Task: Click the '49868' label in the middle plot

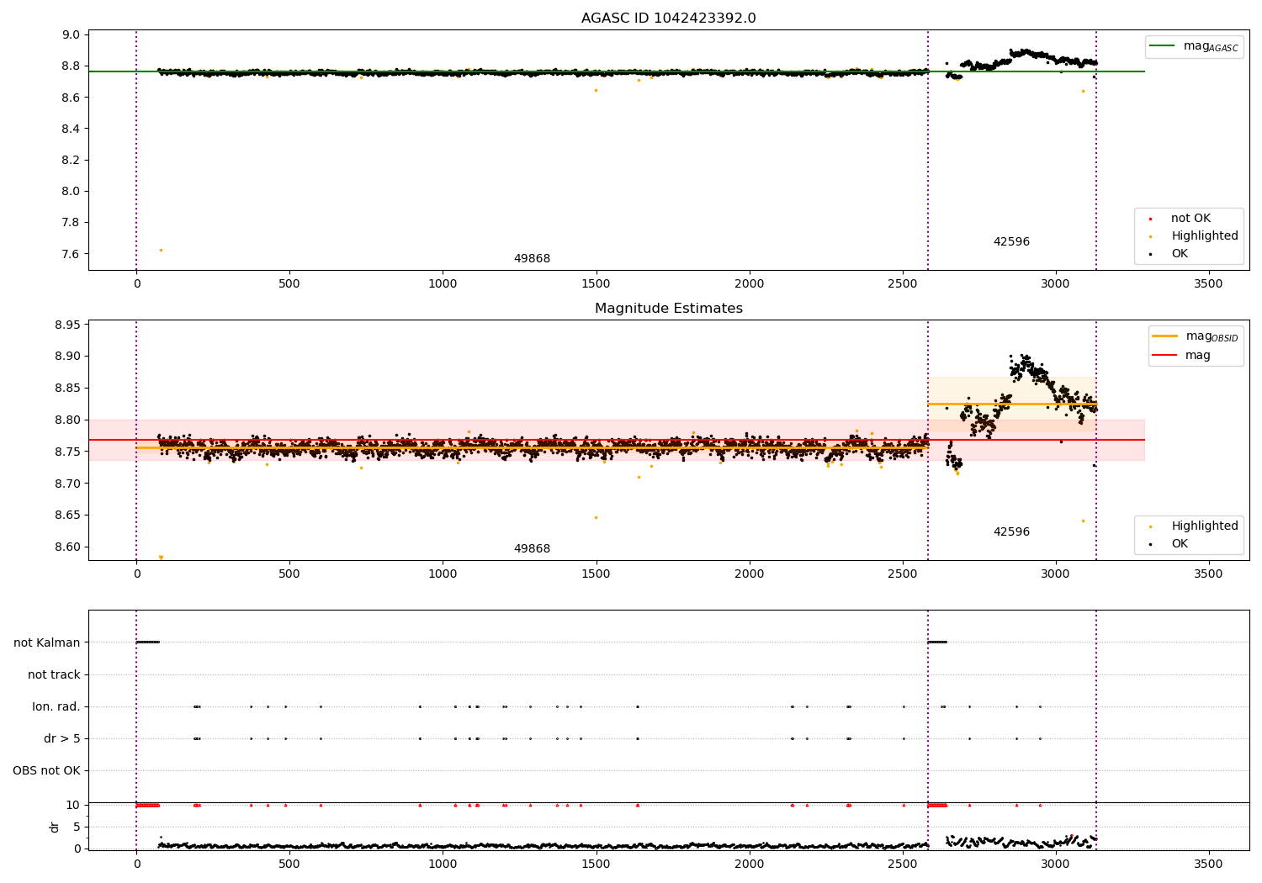Action: click(x=532, y=549)
